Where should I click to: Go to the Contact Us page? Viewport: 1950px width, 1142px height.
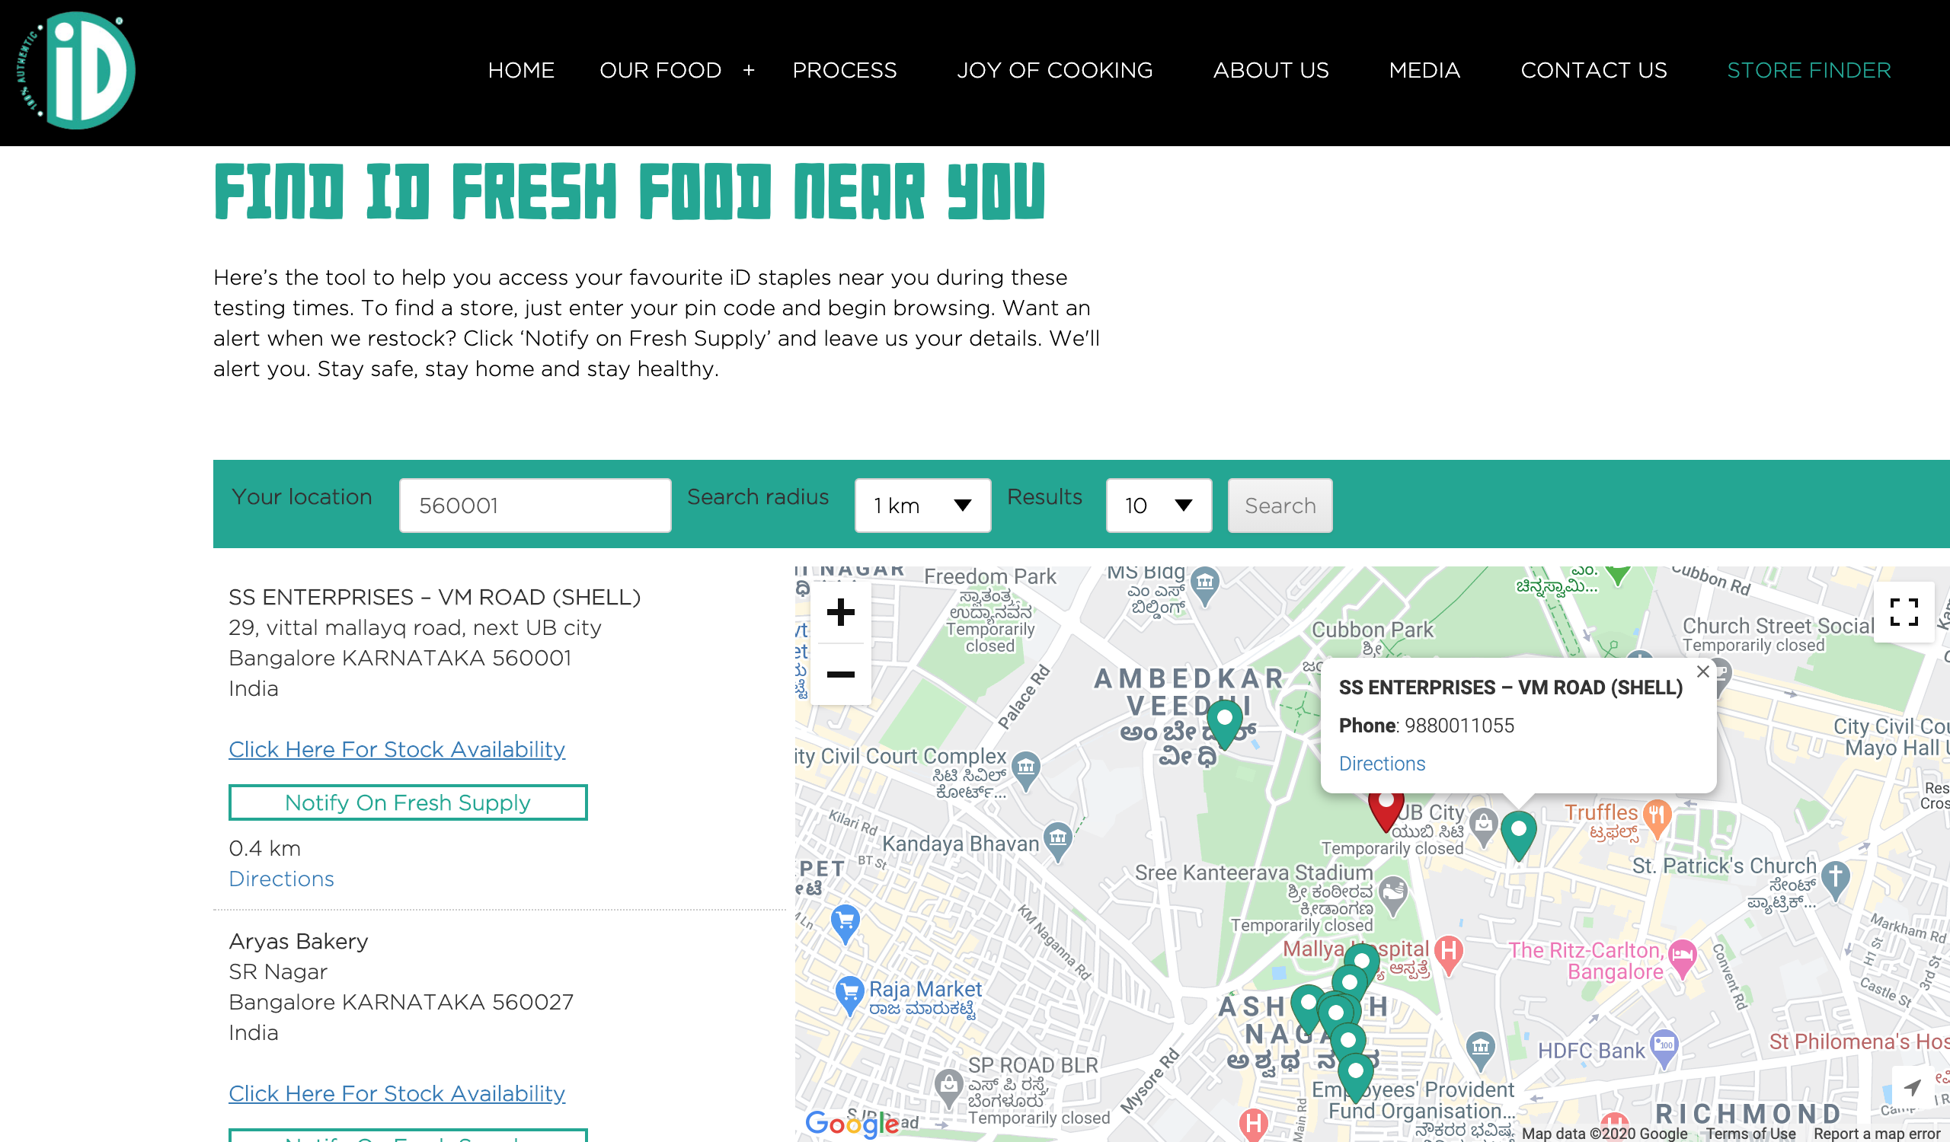(1594, 70)
